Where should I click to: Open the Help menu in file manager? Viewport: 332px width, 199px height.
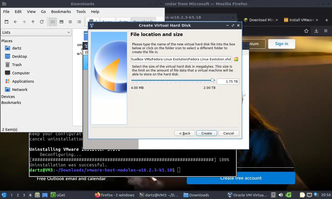pos(95,12)
